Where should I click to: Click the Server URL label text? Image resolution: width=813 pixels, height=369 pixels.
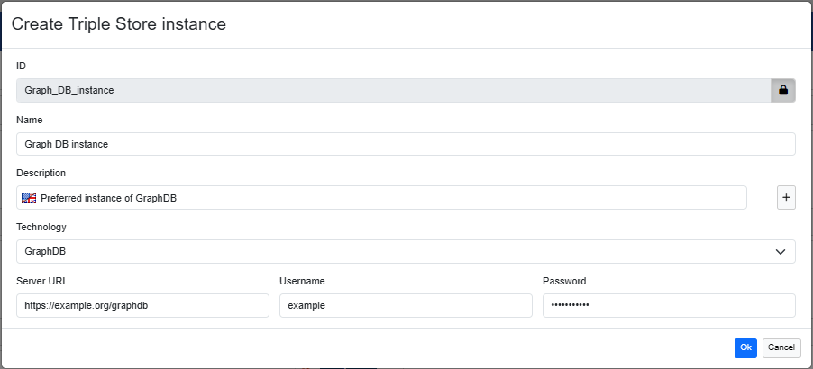pyautogui.click(x=41, y=281)
